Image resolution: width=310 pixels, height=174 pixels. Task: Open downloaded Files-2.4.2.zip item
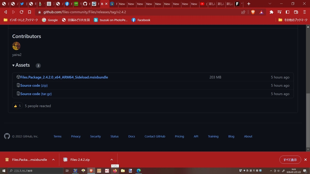tap(77, 160)
